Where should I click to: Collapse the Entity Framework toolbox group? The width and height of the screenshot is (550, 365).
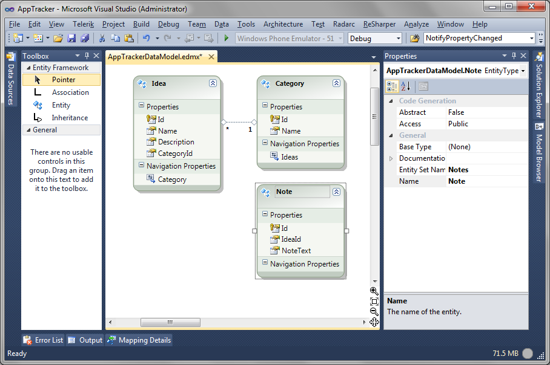pos(28,68)
